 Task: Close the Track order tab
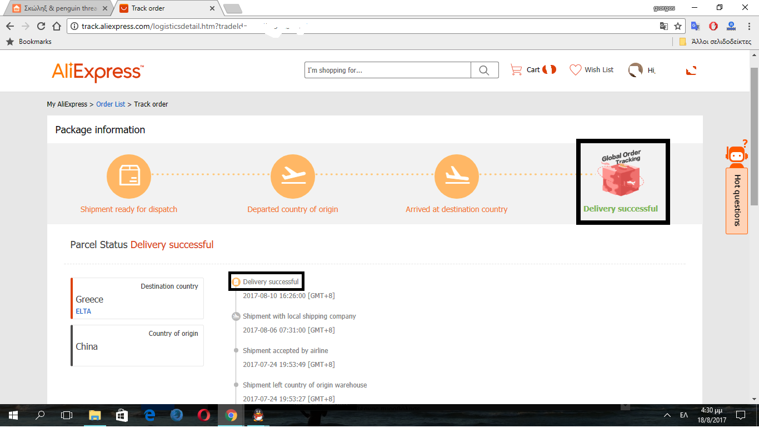click(x=212, y=8)
